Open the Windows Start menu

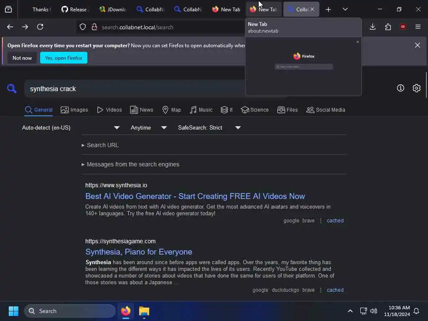coord(13,311)
